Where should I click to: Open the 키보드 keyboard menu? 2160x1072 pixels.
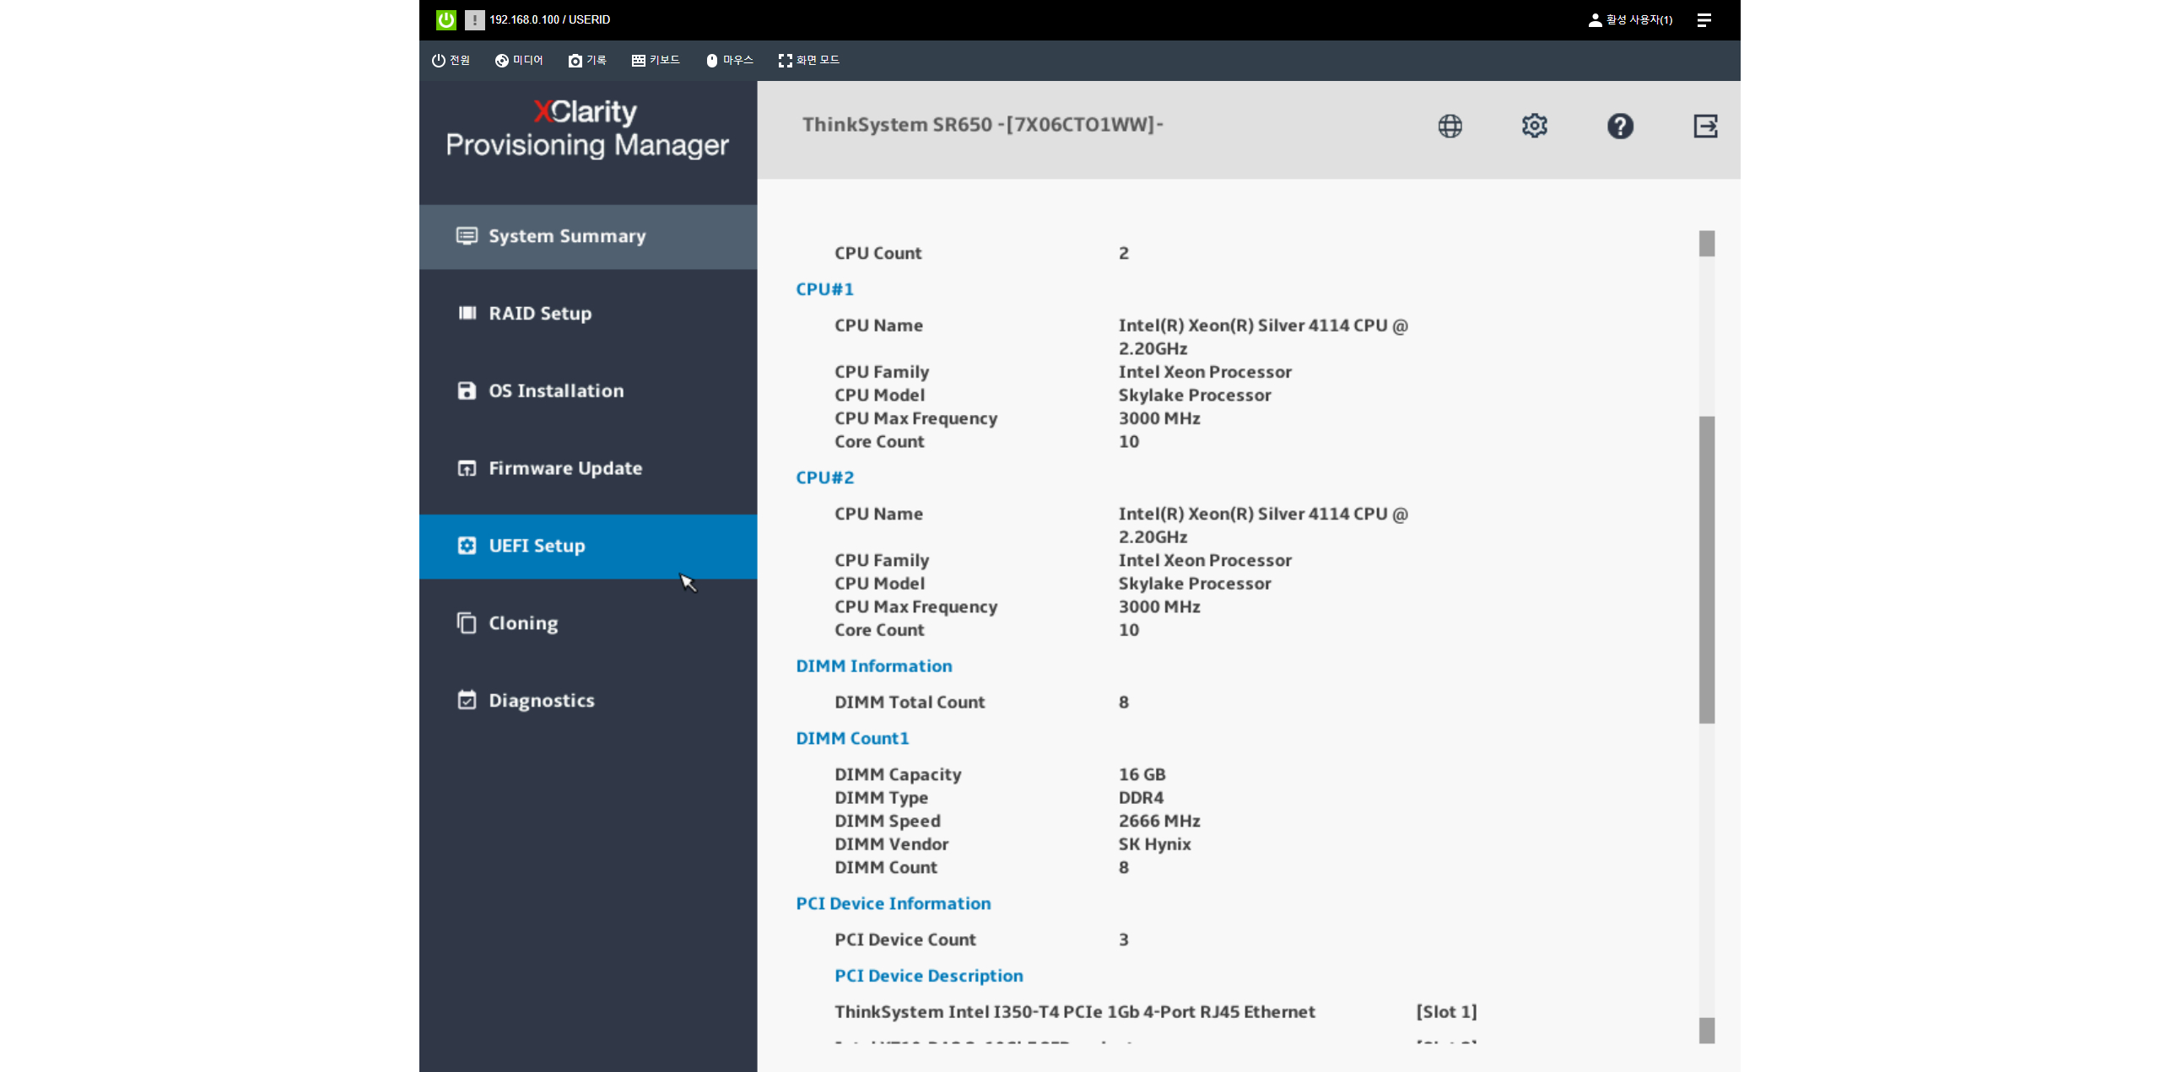pos(656,60)
